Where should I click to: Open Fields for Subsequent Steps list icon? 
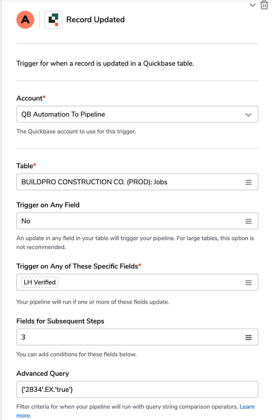(x=248, y=337)
